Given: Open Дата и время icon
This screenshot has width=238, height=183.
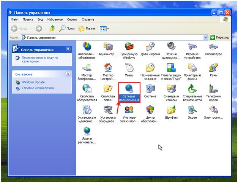Looking at the screenshot, I should (x=150, y=49).
